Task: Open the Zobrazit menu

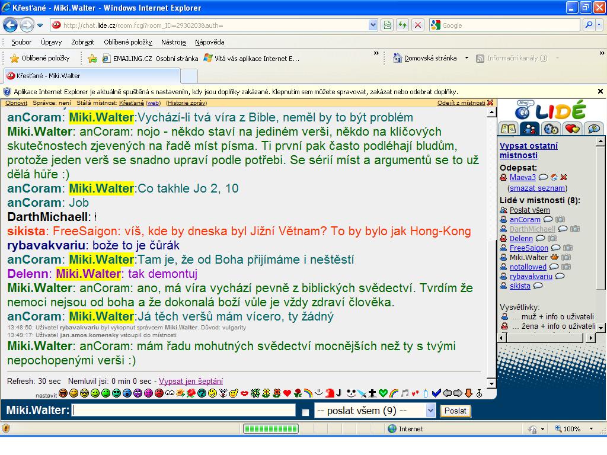Action: point(82,42)
